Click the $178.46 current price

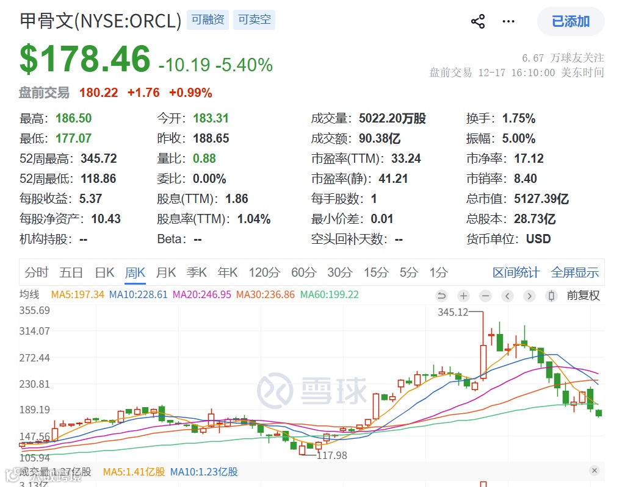pos(85,59)
